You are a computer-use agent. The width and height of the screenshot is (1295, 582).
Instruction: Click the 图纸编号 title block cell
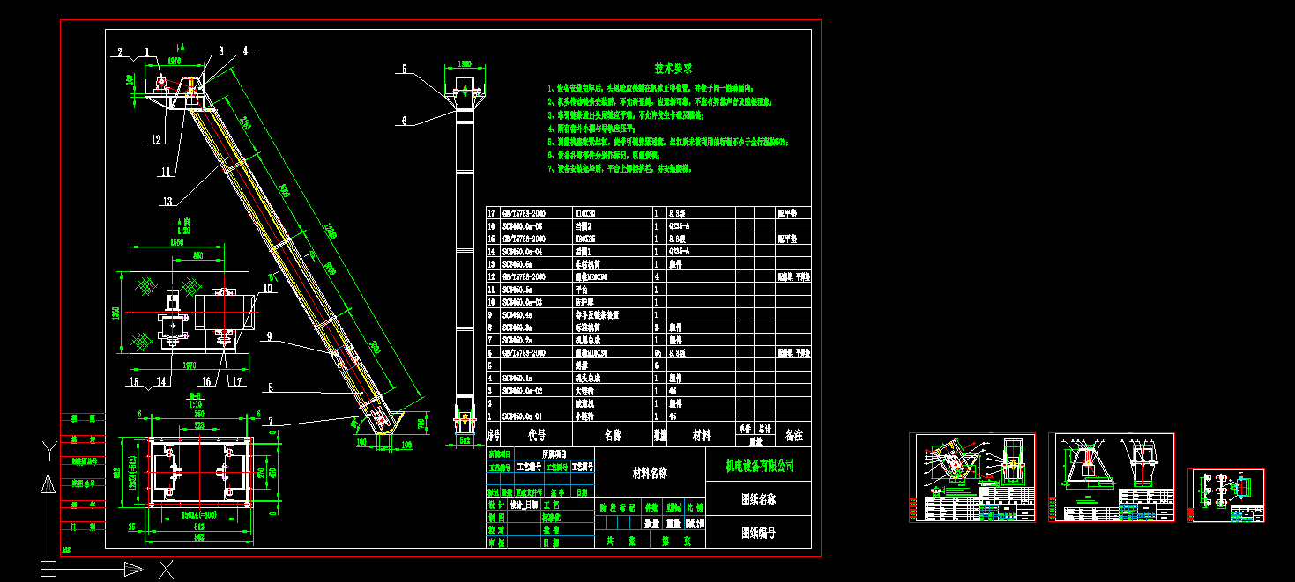coord(759,533)
